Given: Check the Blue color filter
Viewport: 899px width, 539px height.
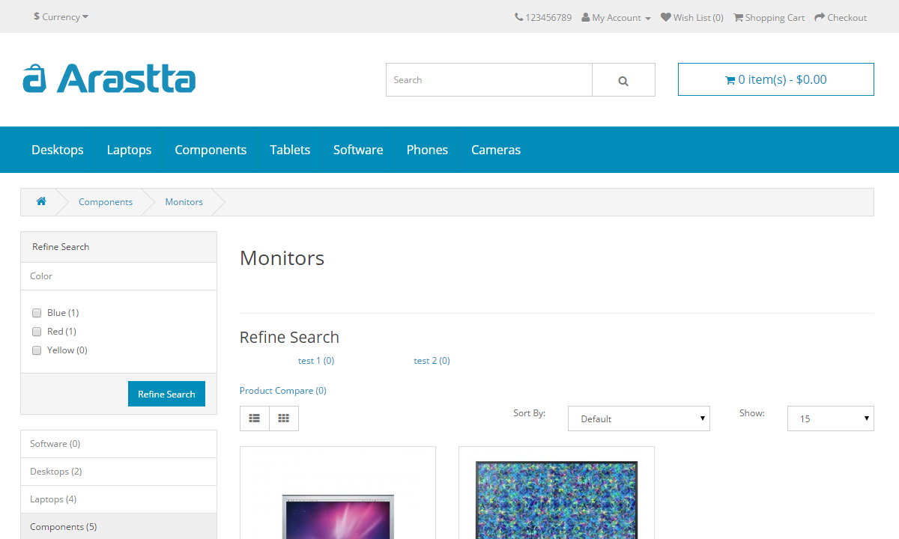Looking at the screenshot, I should (x=37, y=313).
